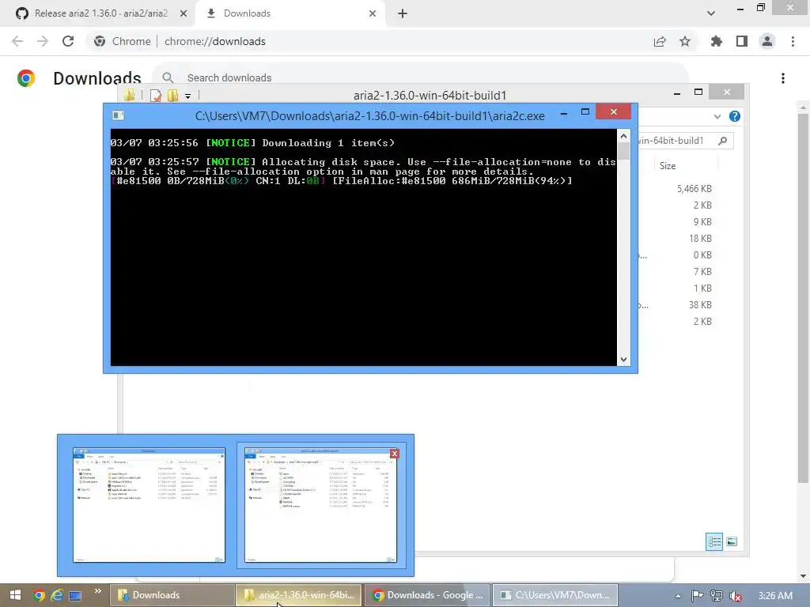
Task: Switch to Downloads - Google Chrome taskbar button
Action: coord(427,595)
